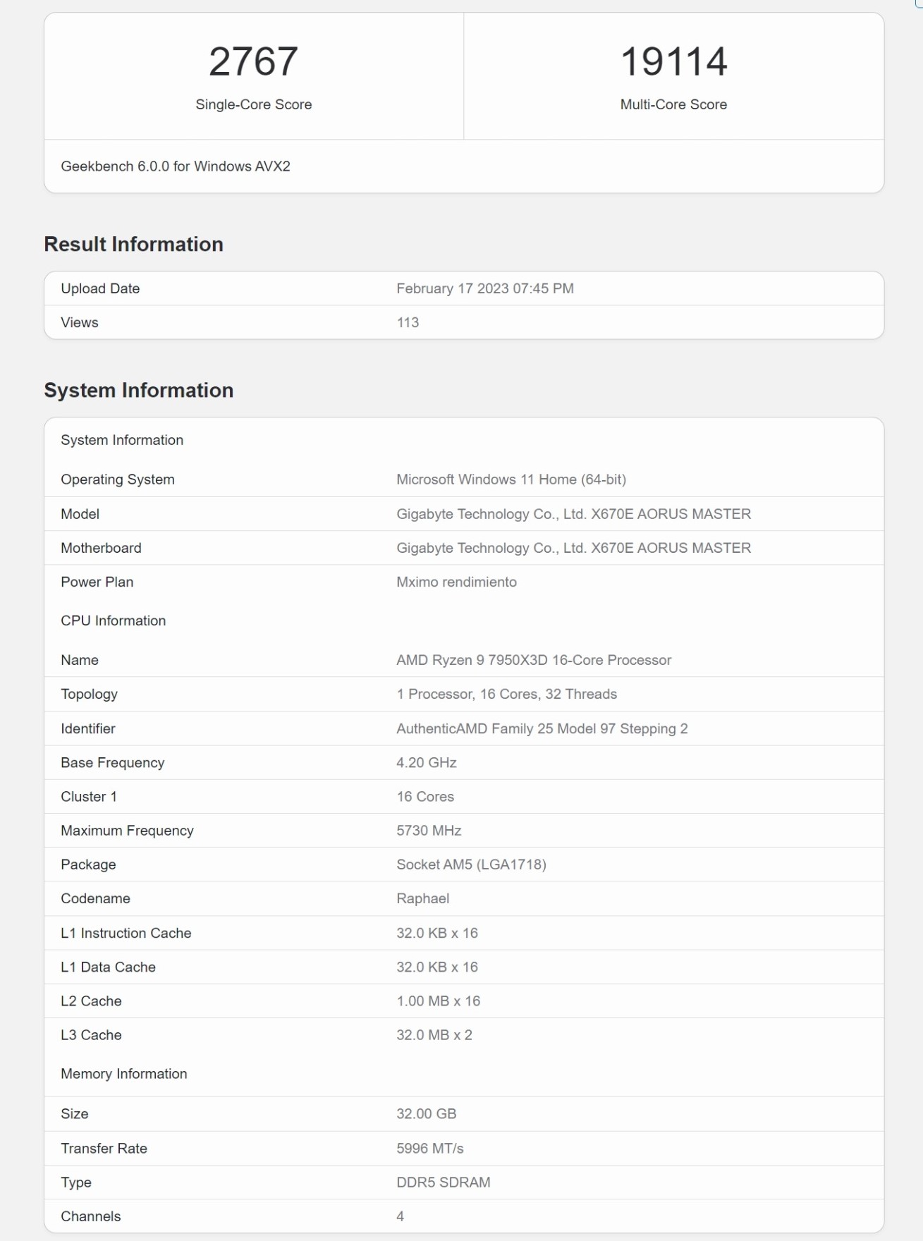The image size is (923, 1241).
Task: Click the Size label
Action: [x=75, y=1114]
